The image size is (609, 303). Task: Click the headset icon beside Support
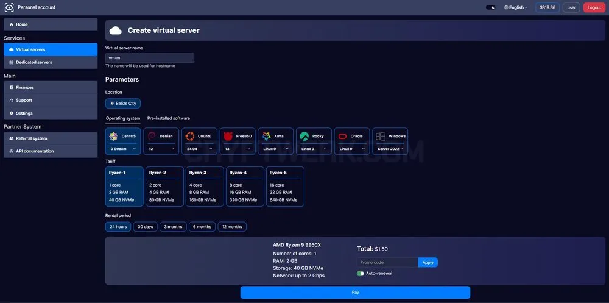[11, 101]
